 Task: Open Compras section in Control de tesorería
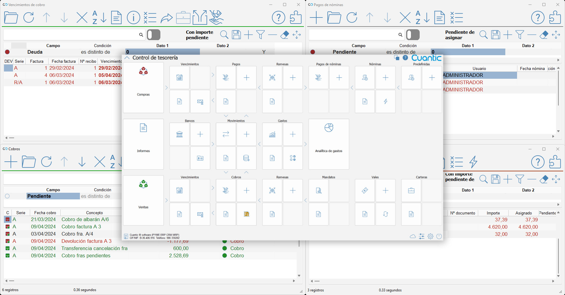coord(143,87)
